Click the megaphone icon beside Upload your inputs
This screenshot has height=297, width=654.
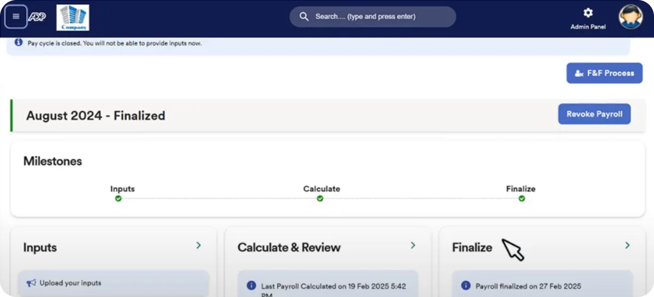click(x=31, y=283)
